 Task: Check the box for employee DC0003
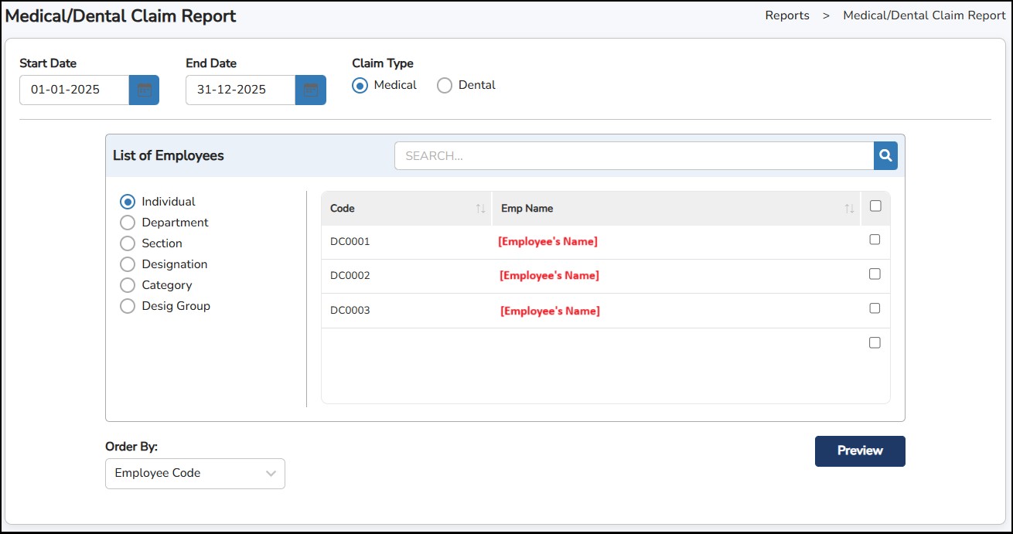click(875, 308)
